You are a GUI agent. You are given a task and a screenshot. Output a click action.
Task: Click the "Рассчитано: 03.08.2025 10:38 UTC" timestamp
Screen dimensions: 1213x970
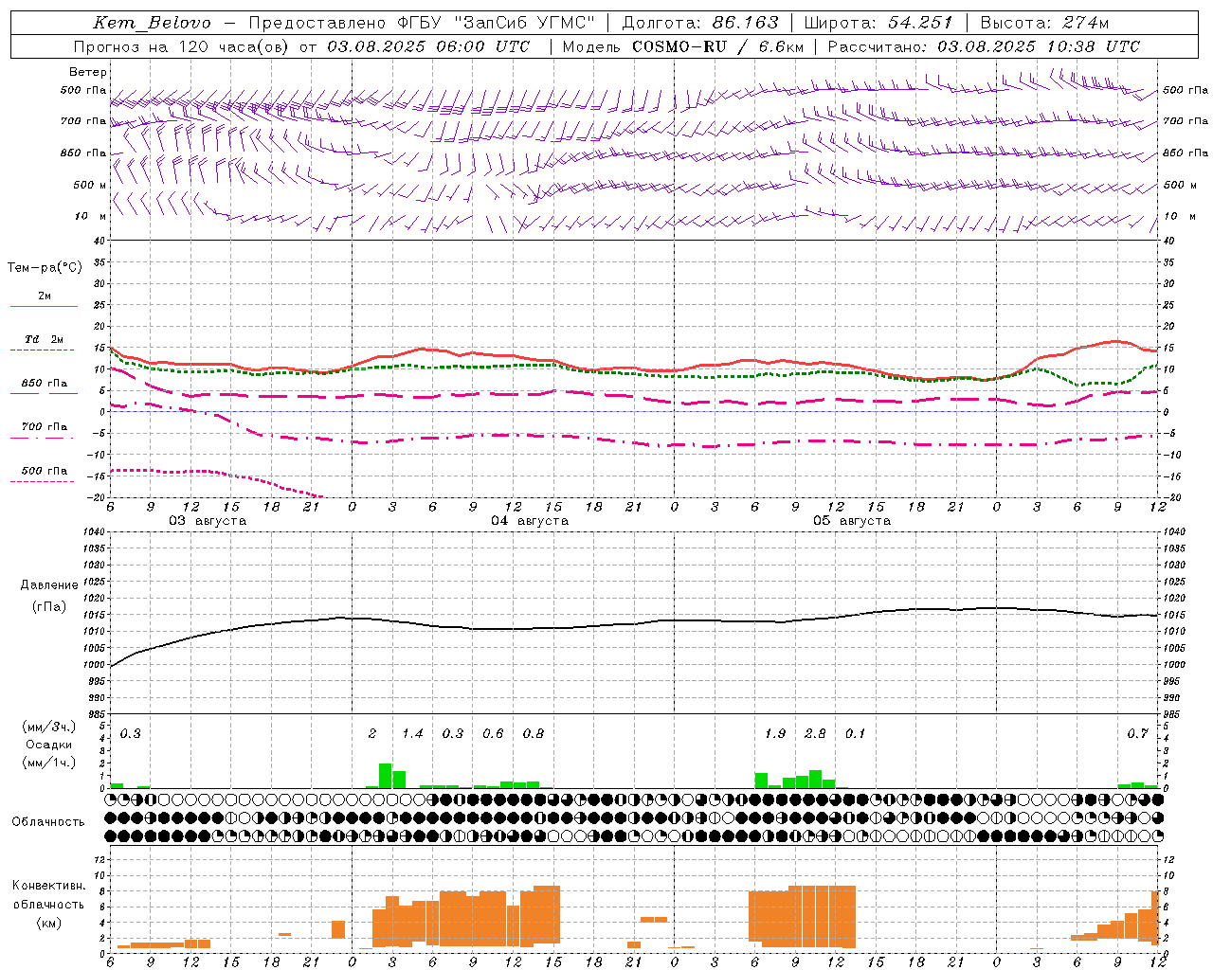point(984,46)
